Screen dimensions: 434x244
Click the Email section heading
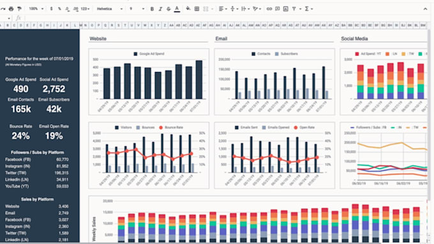pos(221,39)
